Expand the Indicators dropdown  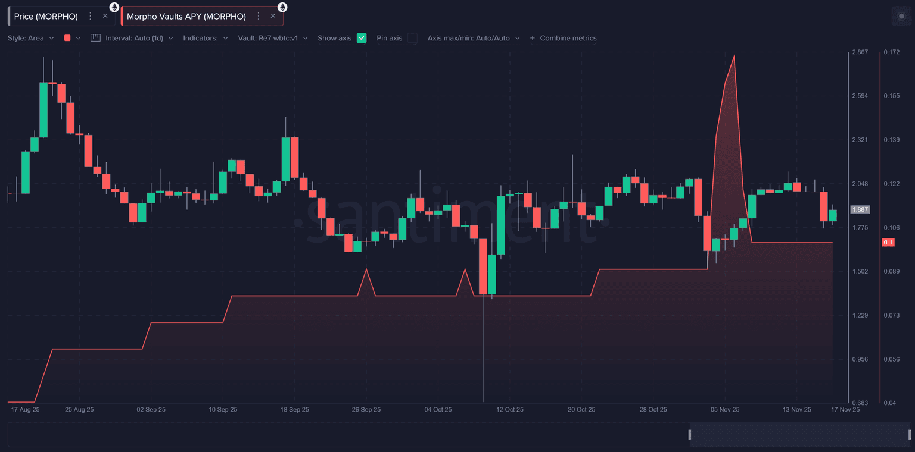click(206, 38)
